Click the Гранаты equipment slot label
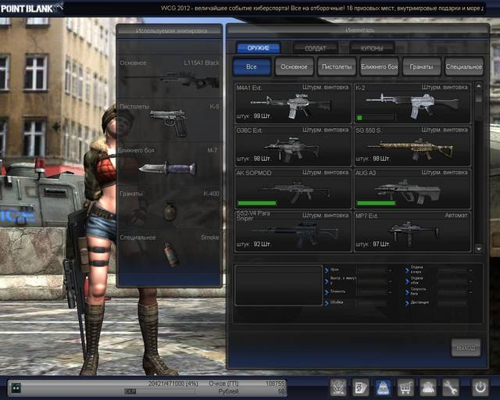 (x=131, y=194)
